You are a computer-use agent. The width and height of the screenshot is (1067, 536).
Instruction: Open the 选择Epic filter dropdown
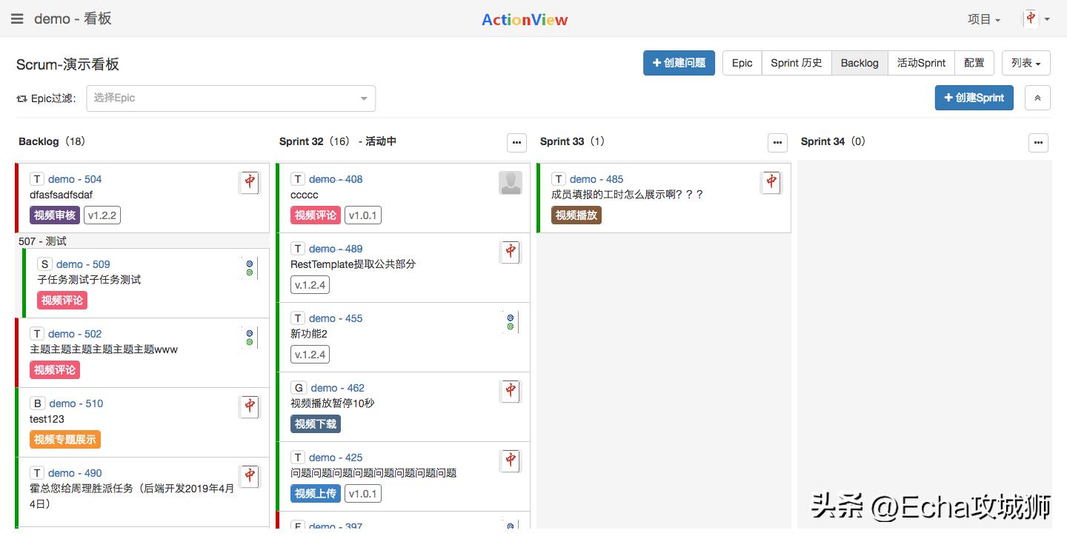[230, 98]
